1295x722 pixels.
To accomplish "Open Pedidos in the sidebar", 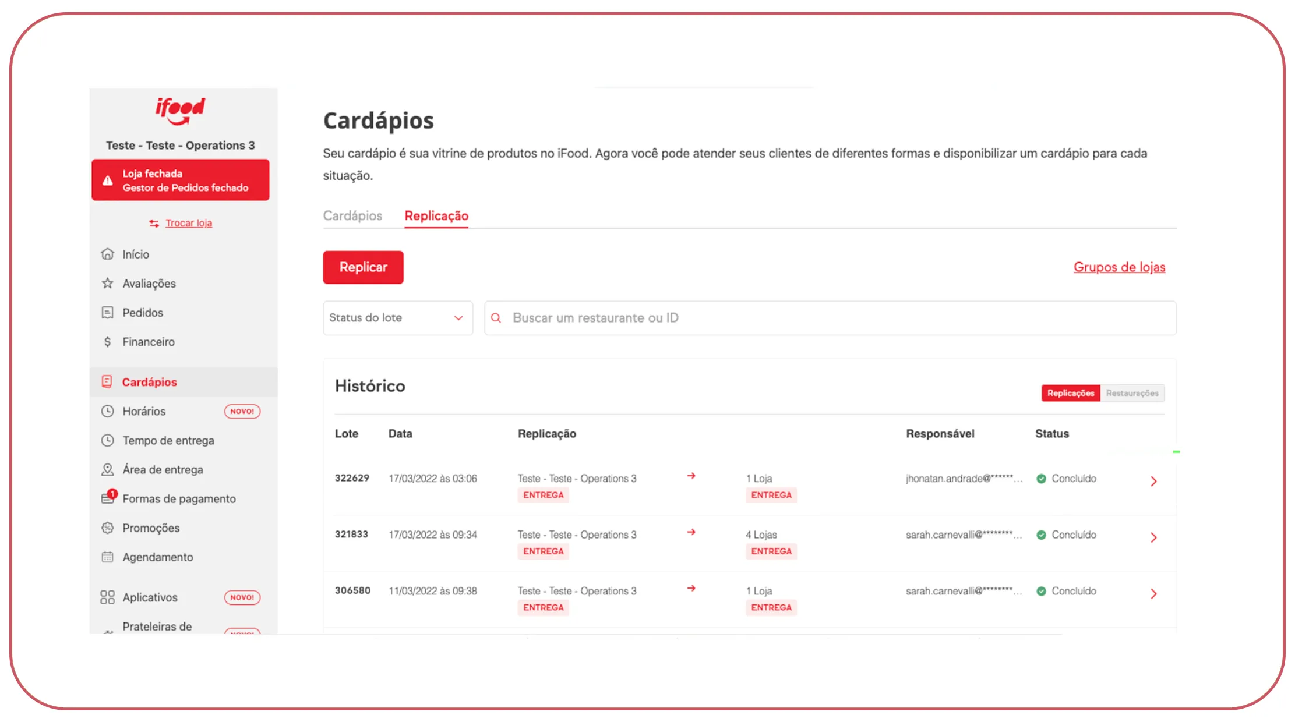I will point(143,312).
